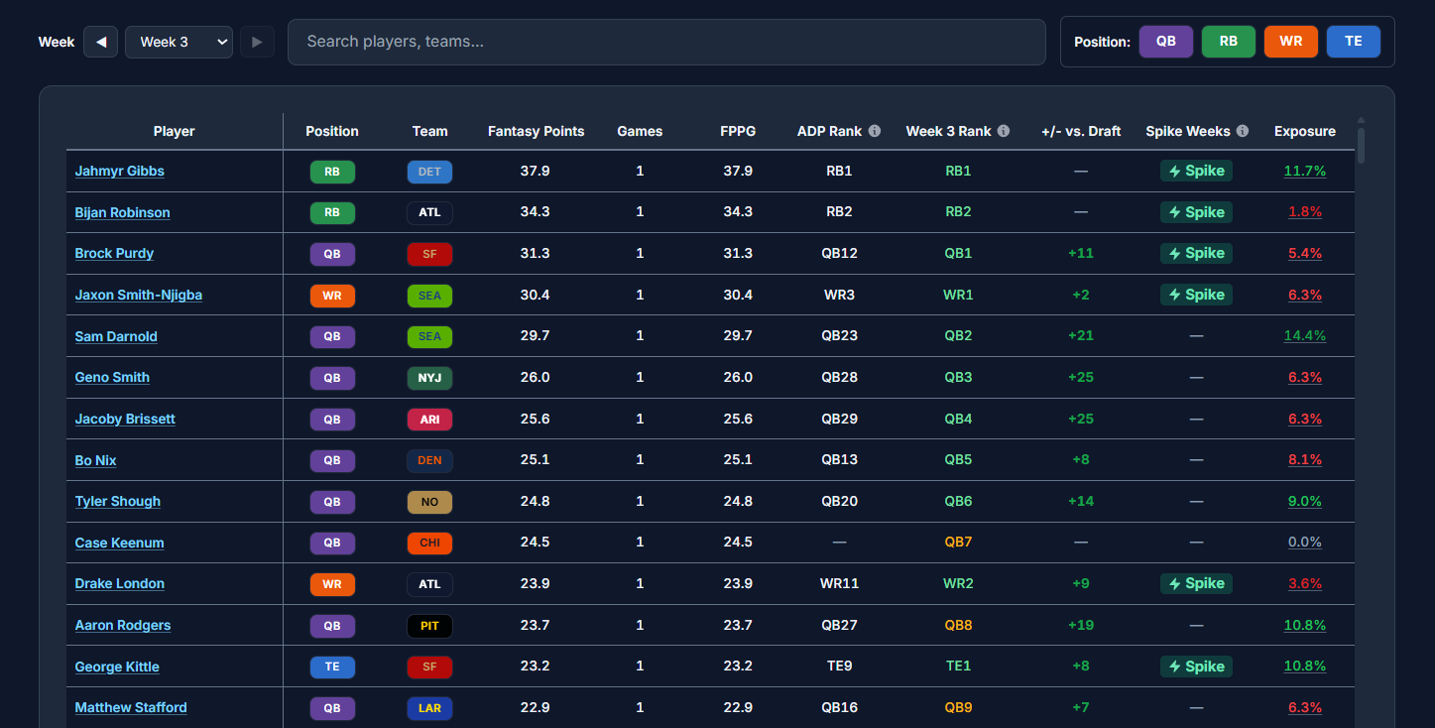Open Sam Darnold player link

click(116, 336)
